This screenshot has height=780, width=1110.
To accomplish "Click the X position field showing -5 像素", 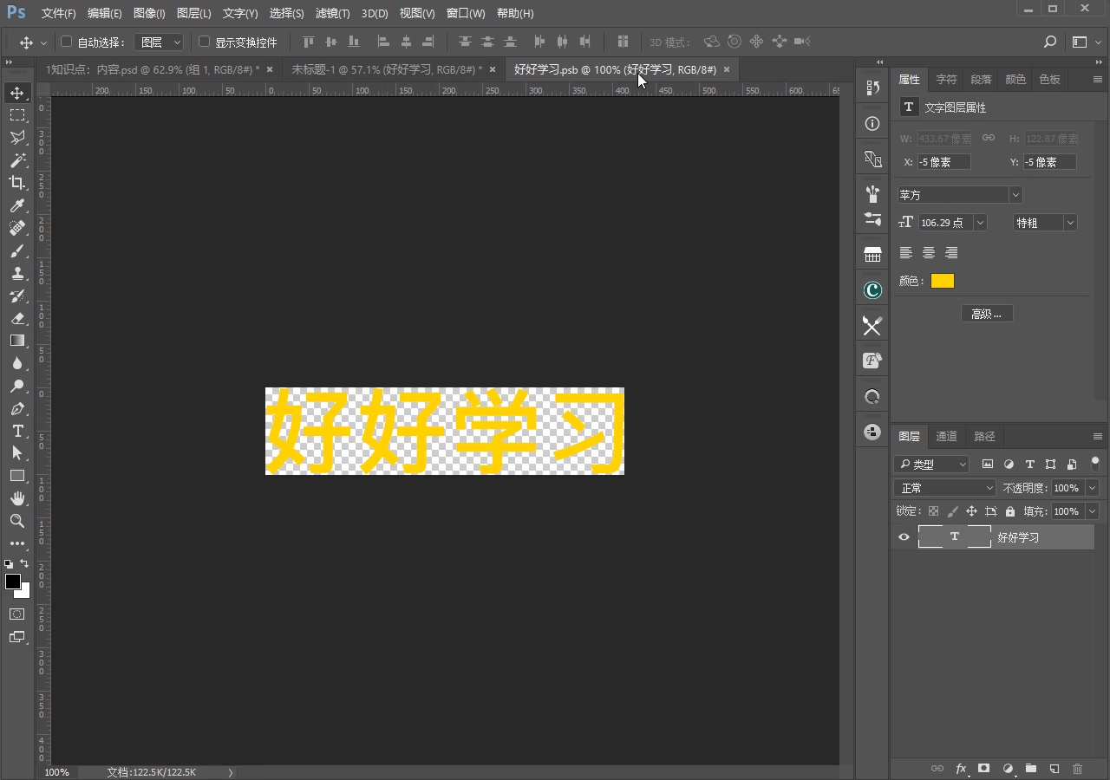I will pos(943,161).
